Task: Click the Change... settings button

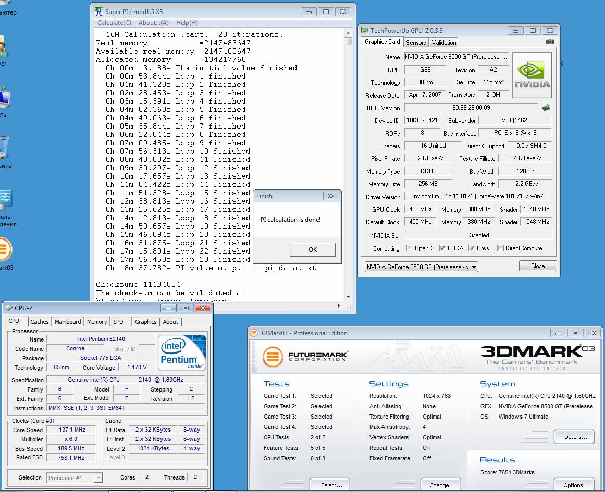Action: [441, 485]
